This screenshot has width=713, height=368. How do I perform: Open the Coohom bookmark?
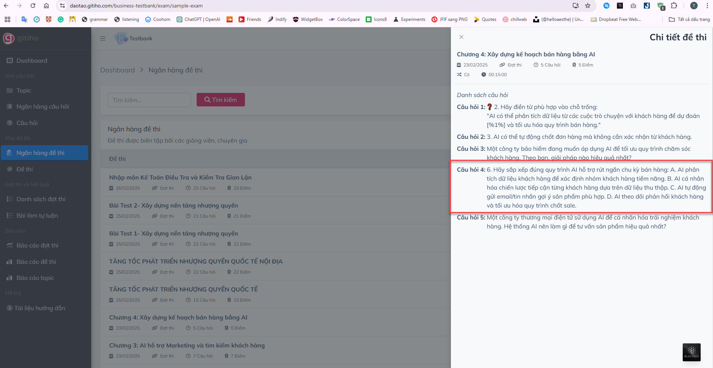158,19
